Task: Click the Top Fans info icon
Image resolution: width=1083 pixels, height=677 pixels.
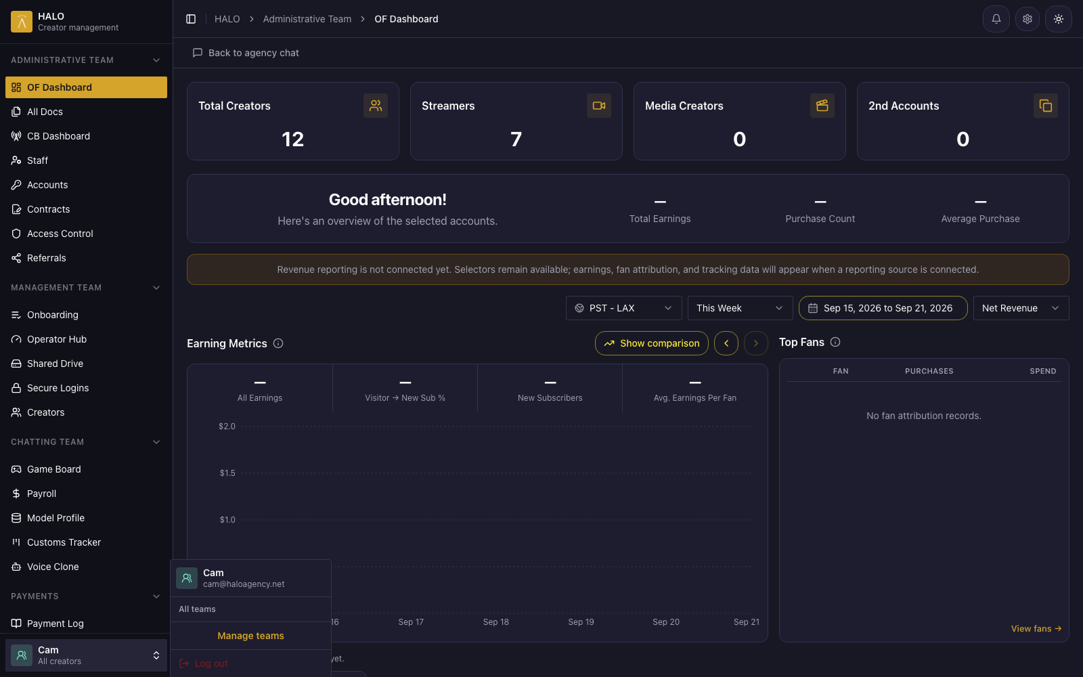Action: coord(835,342)
